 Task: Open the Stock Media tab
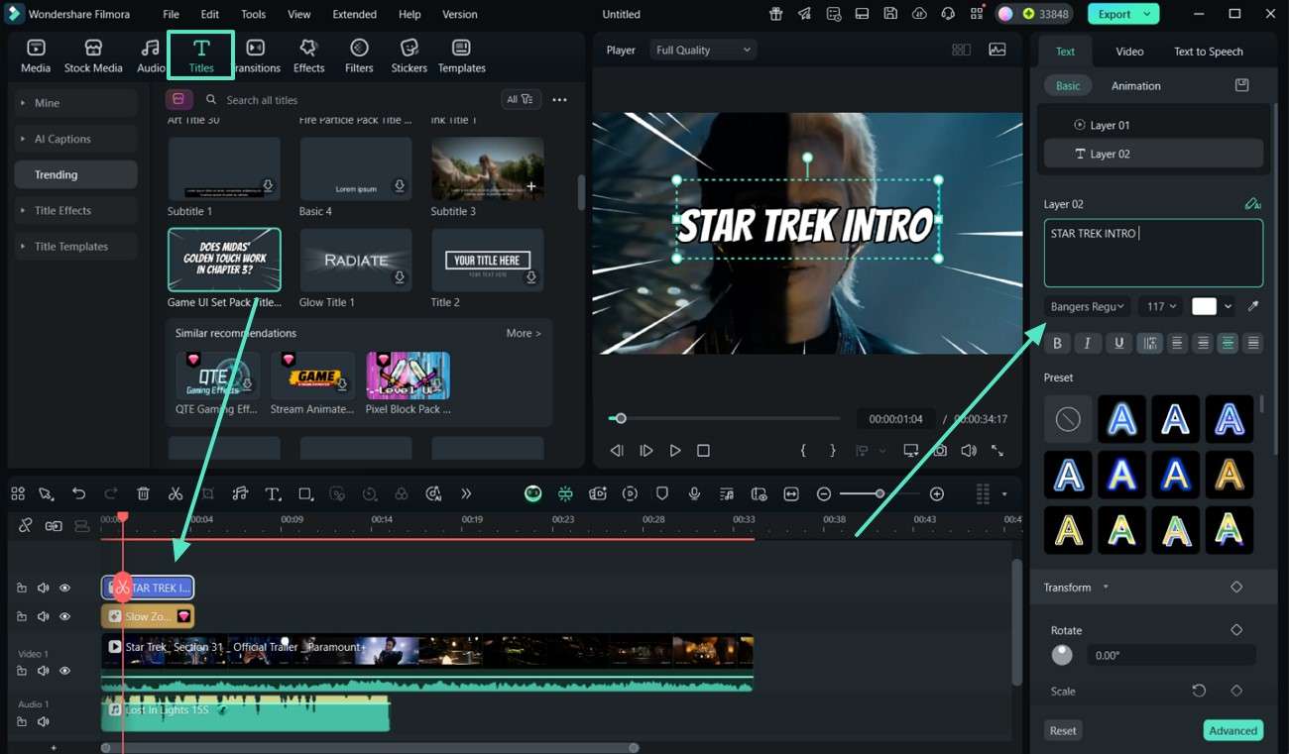click(x=93, y=56)
